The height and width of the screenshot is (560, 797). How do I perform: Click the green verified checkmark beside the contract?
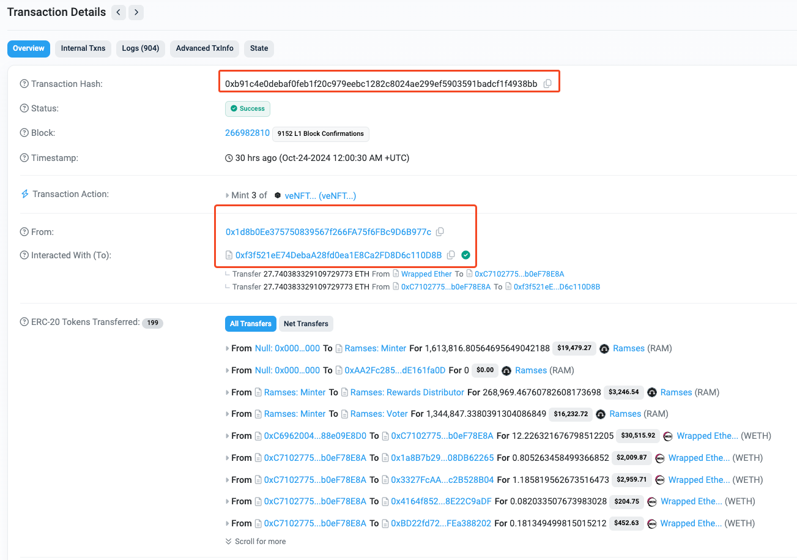tap(466, 255)
